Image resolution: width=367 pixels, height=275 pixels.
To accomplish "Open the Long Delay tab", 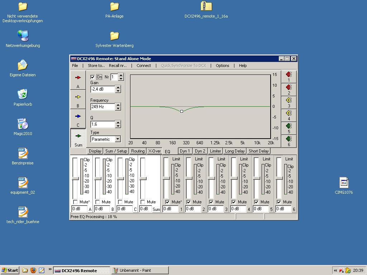I will 235,151.
